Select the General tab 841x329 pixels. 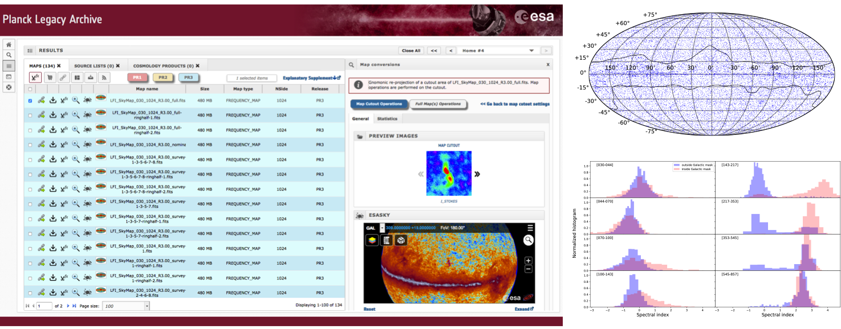point(360,118)
